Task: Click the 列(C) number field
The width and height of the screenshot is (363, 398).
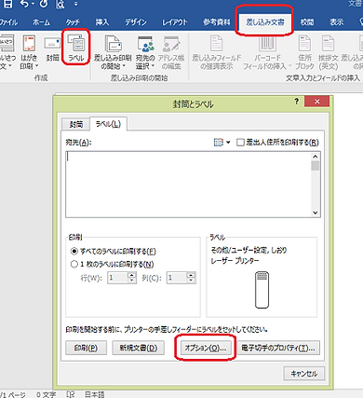Action: [x=177, y=278]
